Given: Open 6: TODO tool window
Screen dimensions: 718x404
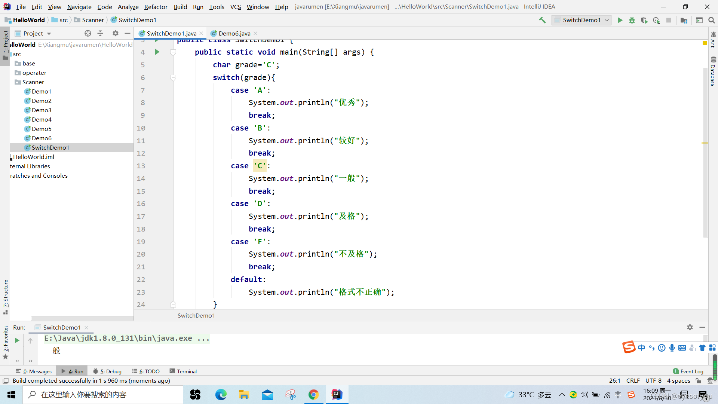Looking at the screenshot, I should (146, 371).
